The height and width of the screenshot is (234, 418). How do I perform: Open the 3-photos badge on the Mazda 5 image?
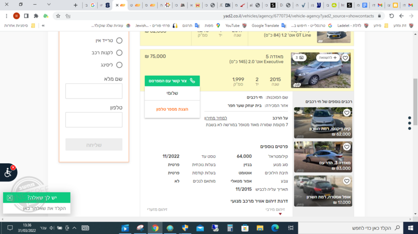(x=299, y=58)
